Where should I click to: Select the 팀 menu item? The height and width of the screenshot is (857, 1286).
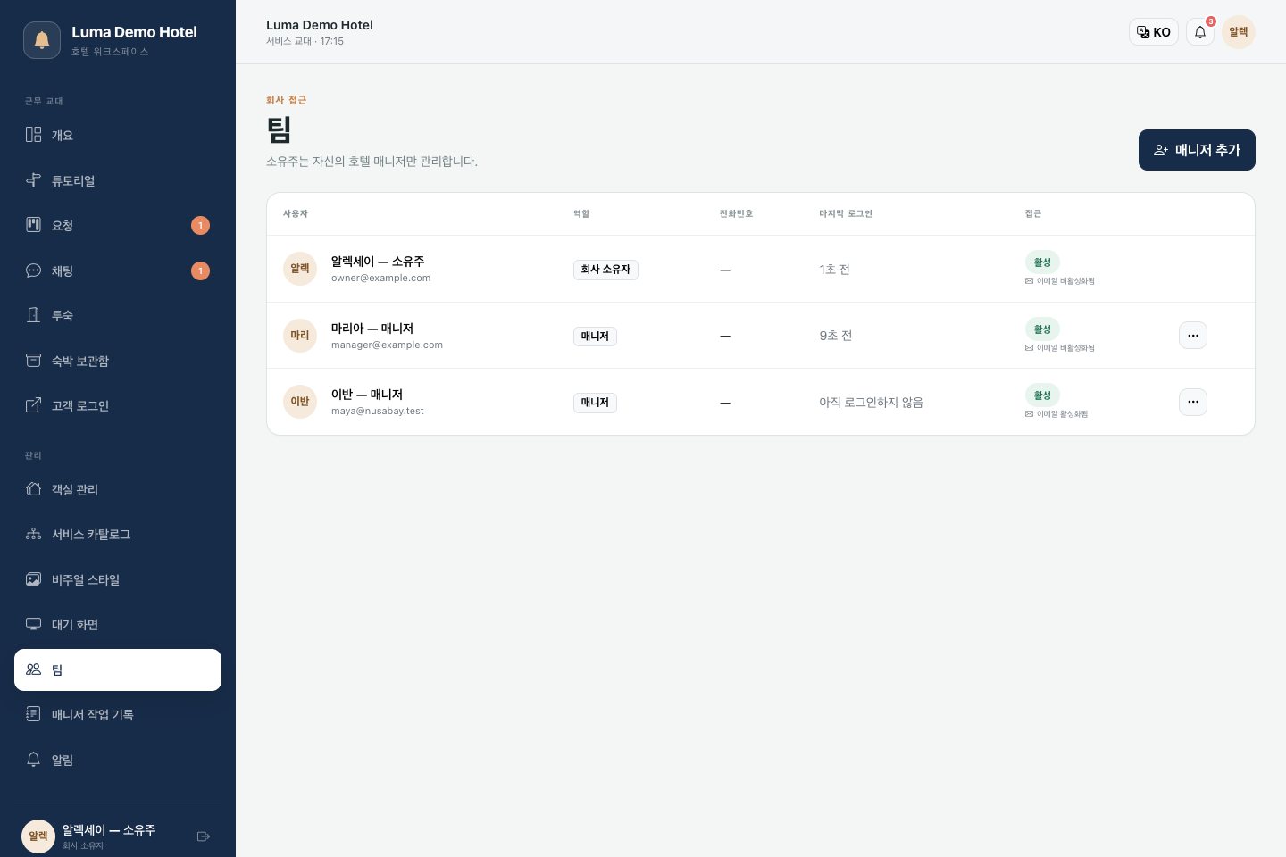(118, 670)
